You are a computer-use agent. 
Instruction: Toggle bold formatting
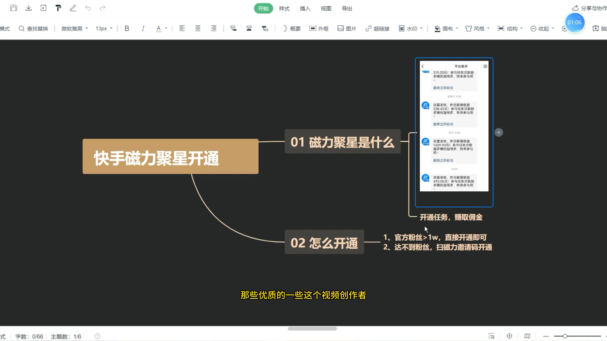[127, 28]
